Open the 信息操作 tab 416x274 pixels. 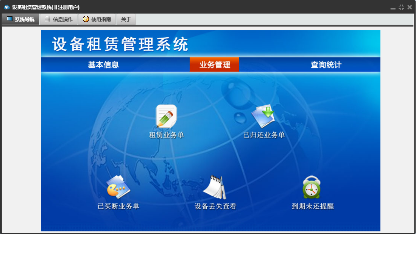(x=59, y=19)
